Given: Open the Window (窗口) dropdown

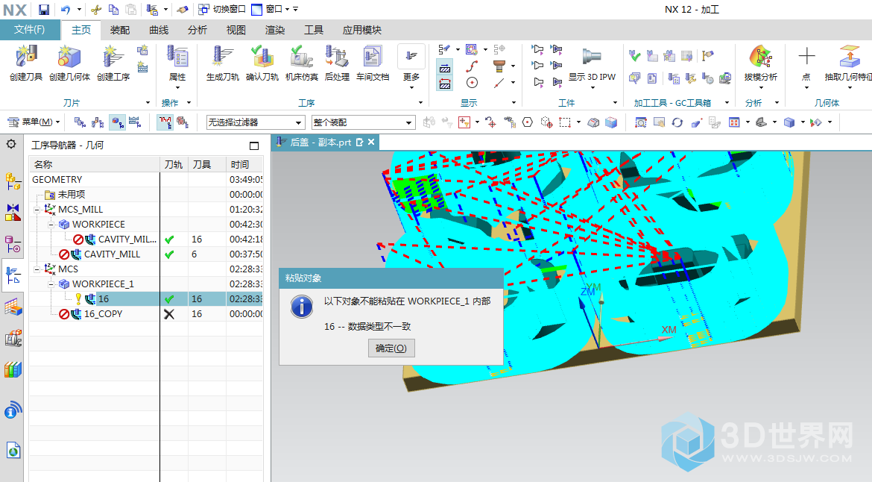Looking at the screenshot, I should pyautogui.click(x=271, y=10).
